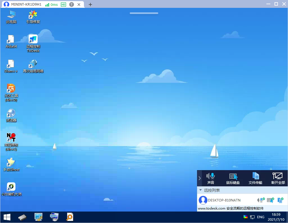Select the MININT-KR1D9H1 session tab
The width and height of the screenshot is (288, 223).
pos(26,4)
